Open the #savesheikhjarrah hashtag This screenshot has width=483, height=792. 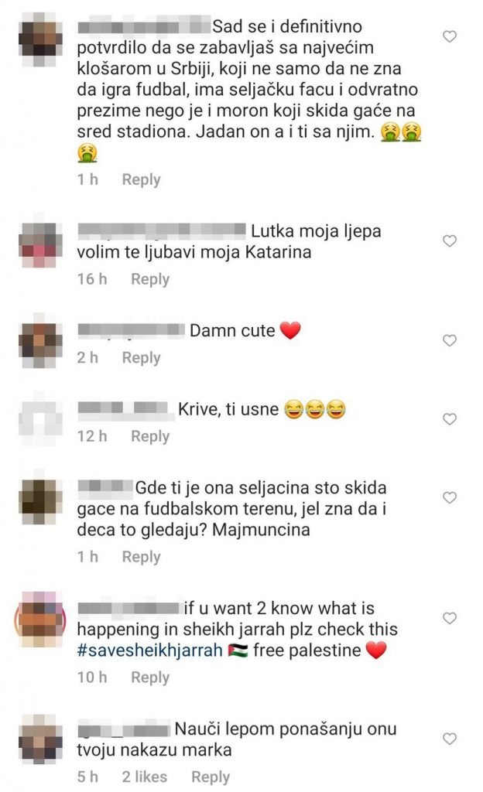click(149, 650)
